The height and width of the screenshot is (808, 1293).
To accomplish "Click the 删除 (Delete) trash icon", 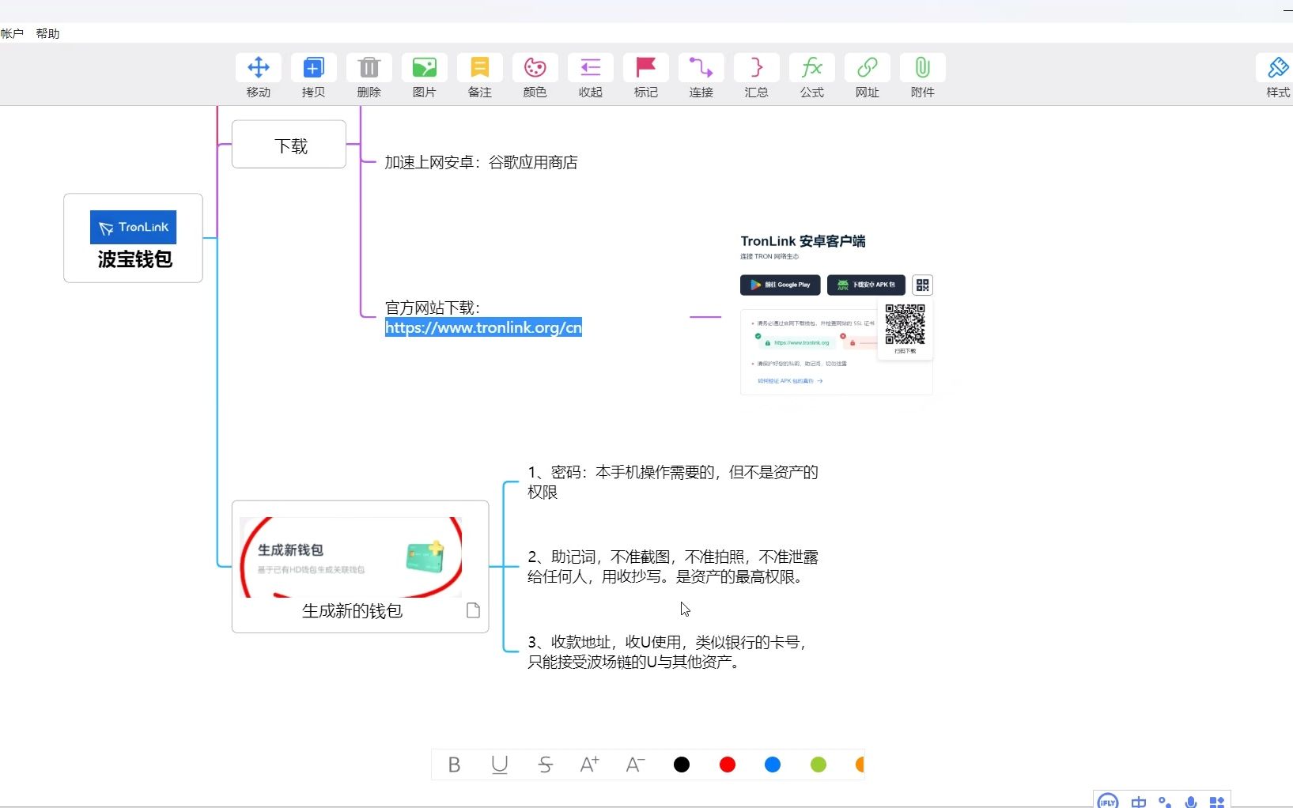I will pos(369,68).
